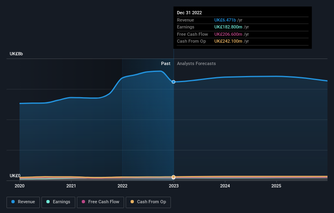Click the UK£182.800m earnings value
Image resolution: width=334 pixels, height=213 pixels.
pyautogui.click(x=228, y=27)
